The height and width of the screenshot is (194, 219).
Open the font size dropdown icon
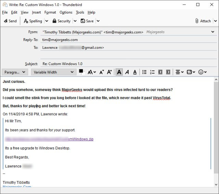click(x=92, y=72)
